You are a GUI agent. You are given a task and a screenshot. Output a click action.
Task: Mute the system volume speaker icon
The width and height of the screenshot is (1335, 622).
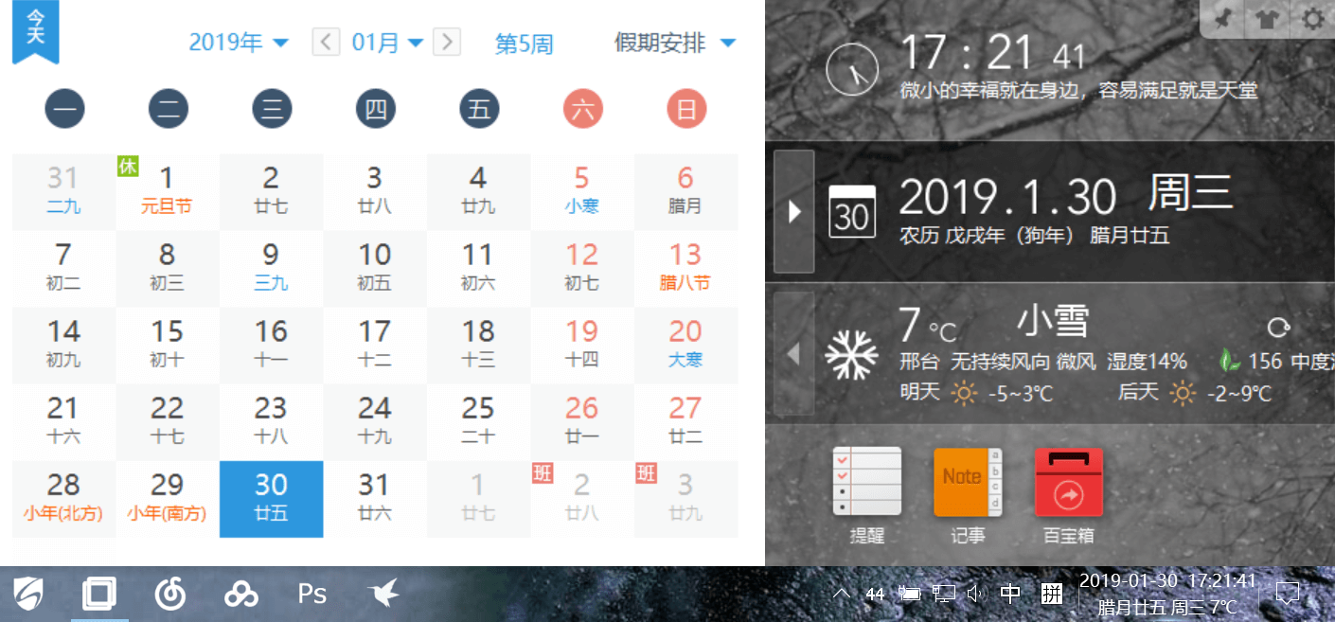point(976,594)
